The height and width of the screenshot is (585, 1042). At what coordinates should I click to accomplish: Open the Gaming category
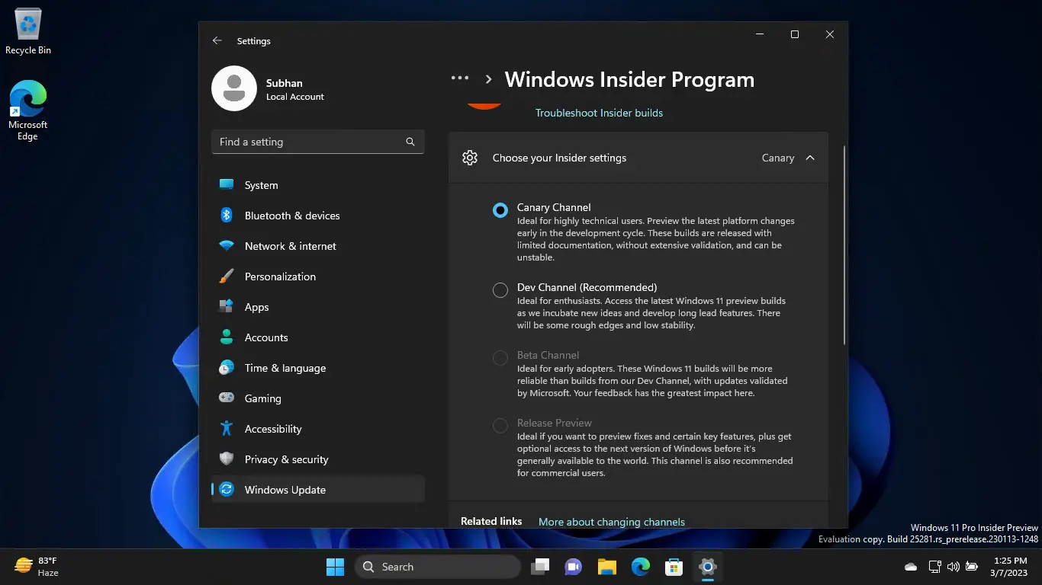coord(318,398)
